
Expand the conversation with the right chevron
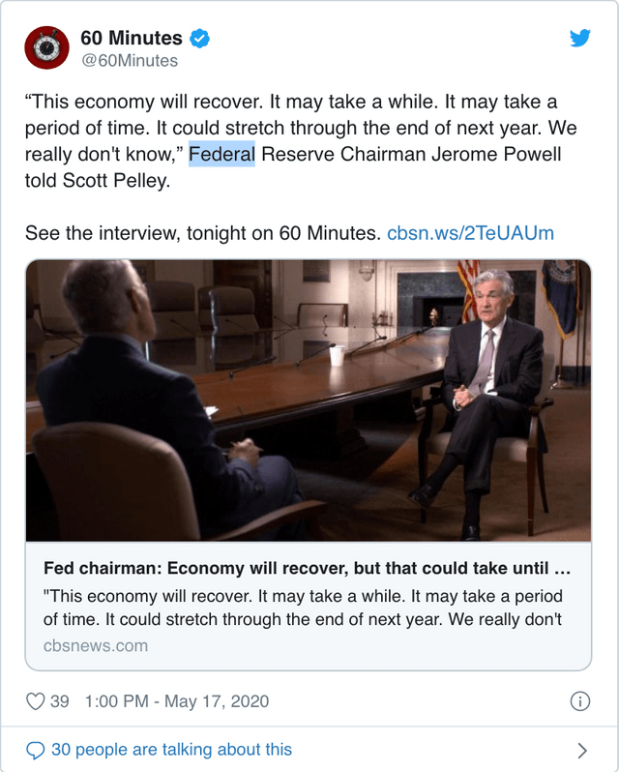(582, 751)
